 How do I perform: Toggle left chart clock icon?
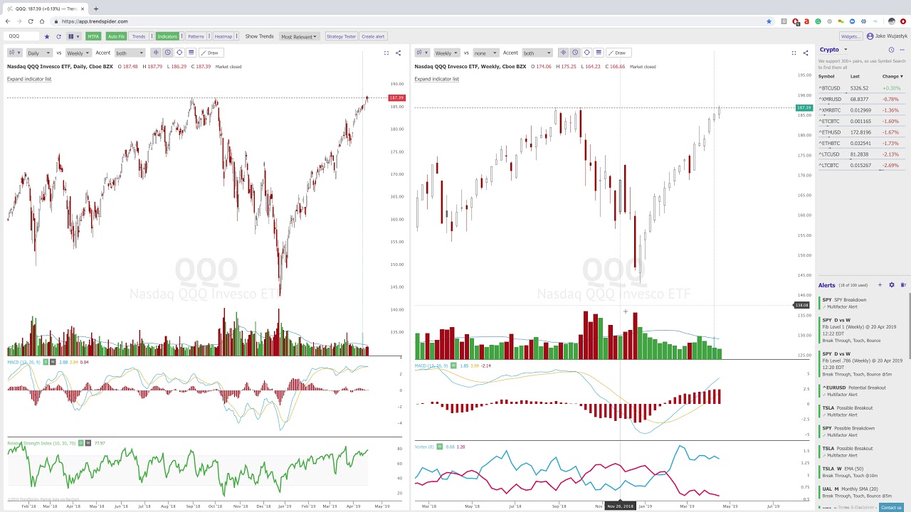(168, 53)
